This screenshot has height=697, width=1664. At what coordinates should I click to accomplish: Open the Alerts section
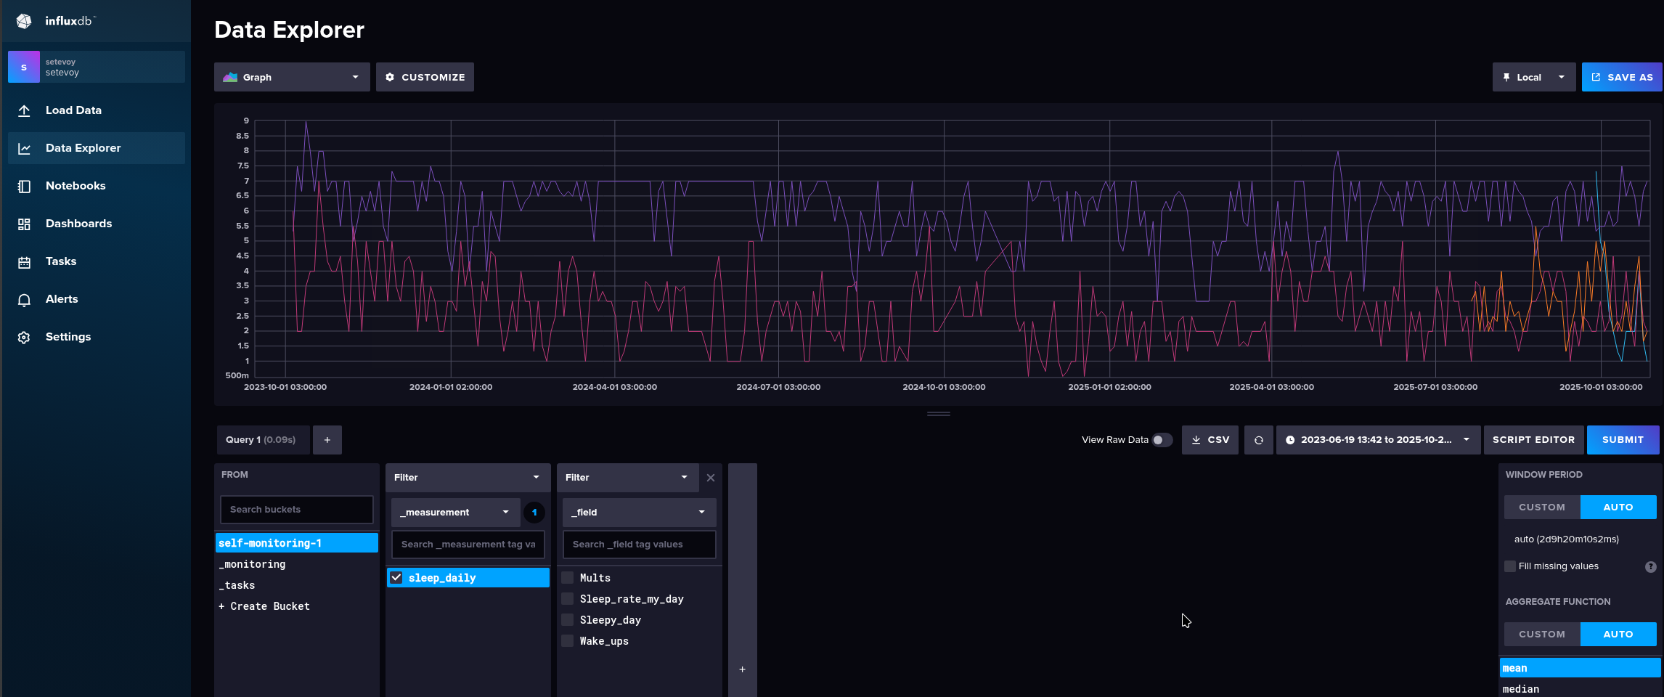[x=62, y=298]
